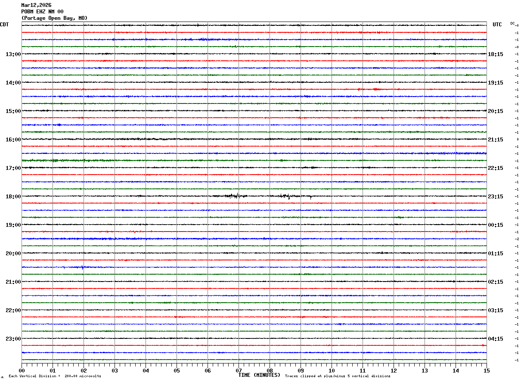
Task: Select the '21:00' CDT time label
Action: [x=13, y=282]
